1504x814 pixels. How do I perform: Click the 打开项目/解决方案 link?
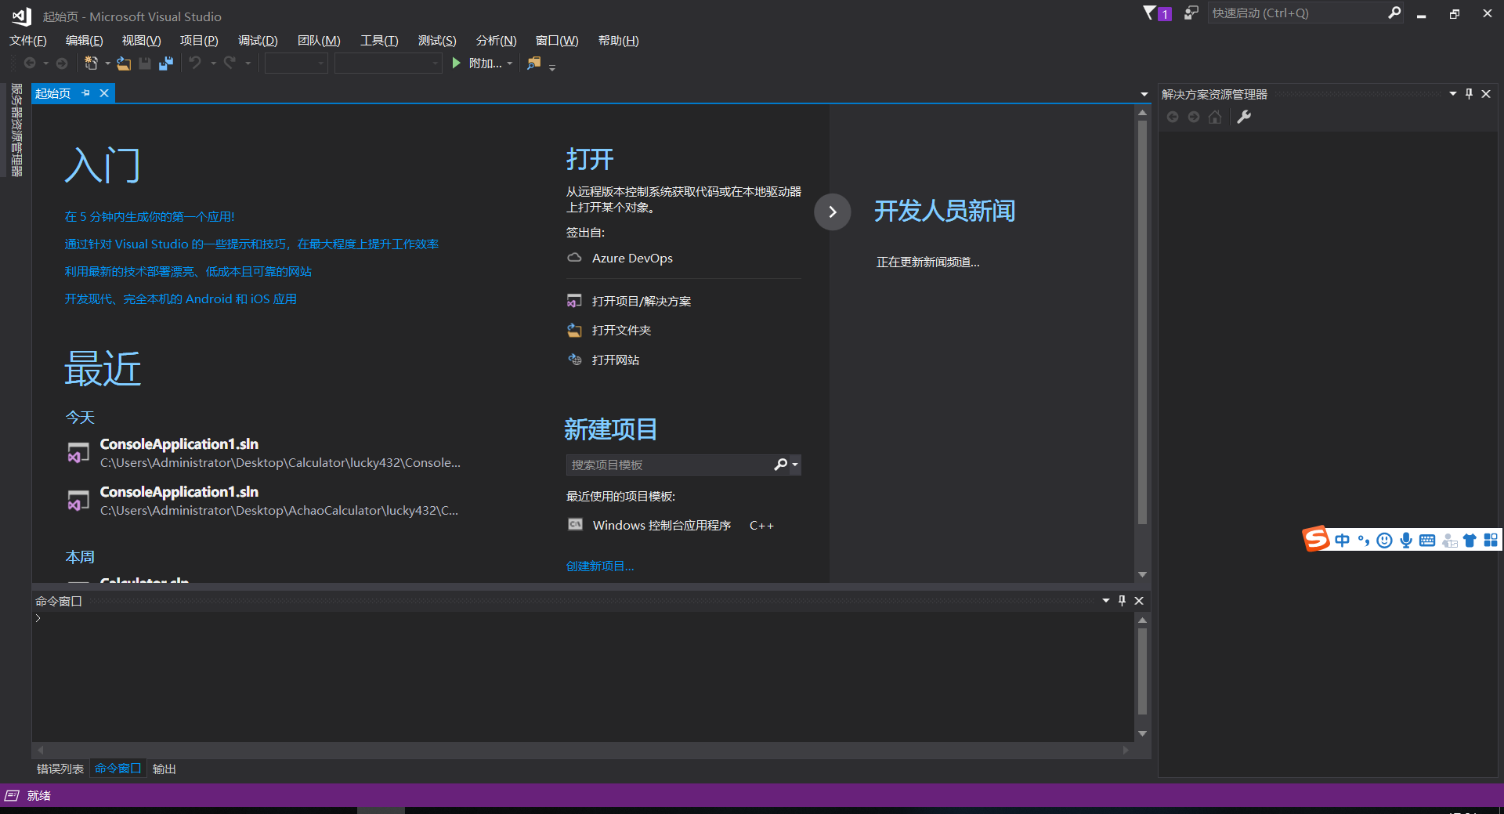642,302
